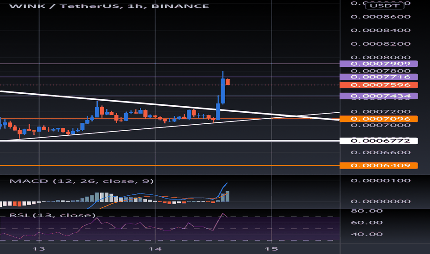This screenshot has height=254, width=430.
Task: Click the 0.0007596 red current price label
Action: coord(378,85)
